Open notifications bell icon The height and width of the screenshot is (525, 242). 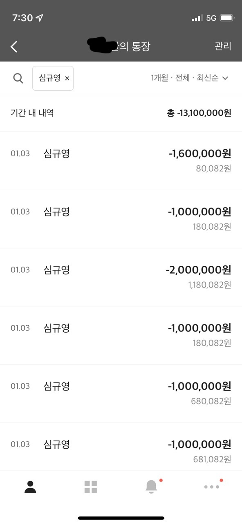(151, 486)
